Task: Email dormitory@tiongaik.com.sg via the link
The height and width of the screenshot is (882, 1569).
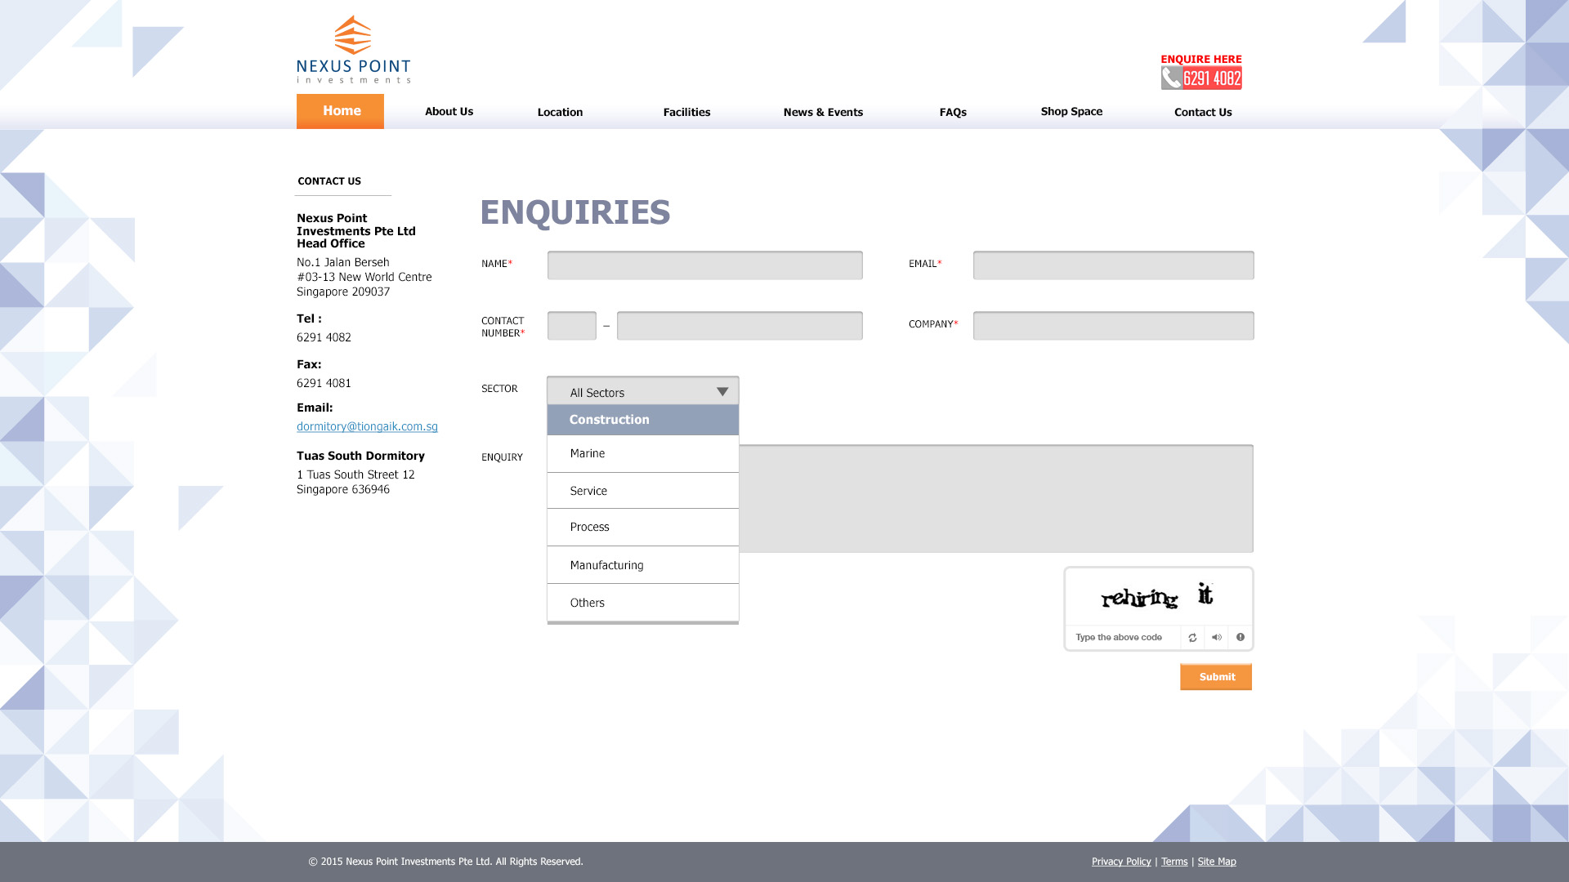Action: coord(367,426)
